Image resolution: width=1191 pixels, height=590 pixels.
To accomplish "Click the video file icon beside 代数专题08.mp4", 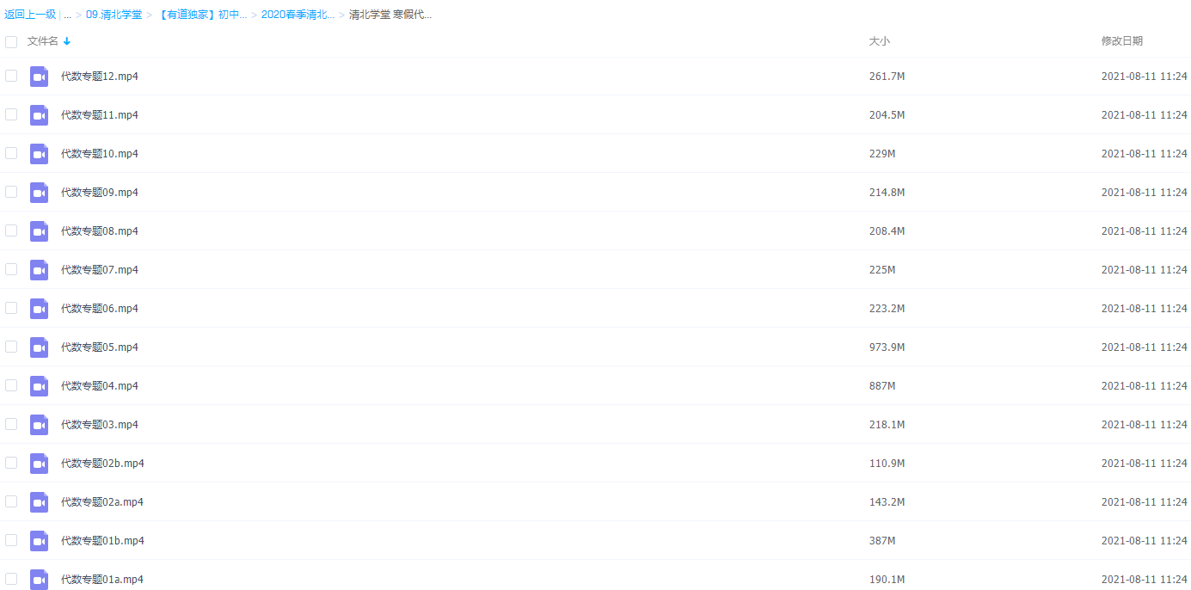I will pyautogui.click(x=39, y=231).
